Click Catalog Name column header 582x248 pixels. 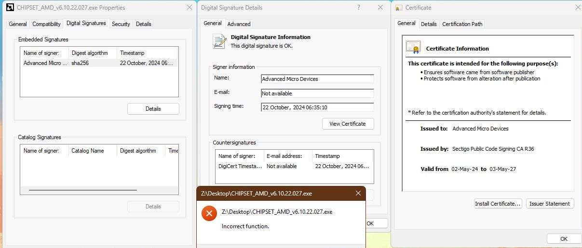tap(93, 151)
